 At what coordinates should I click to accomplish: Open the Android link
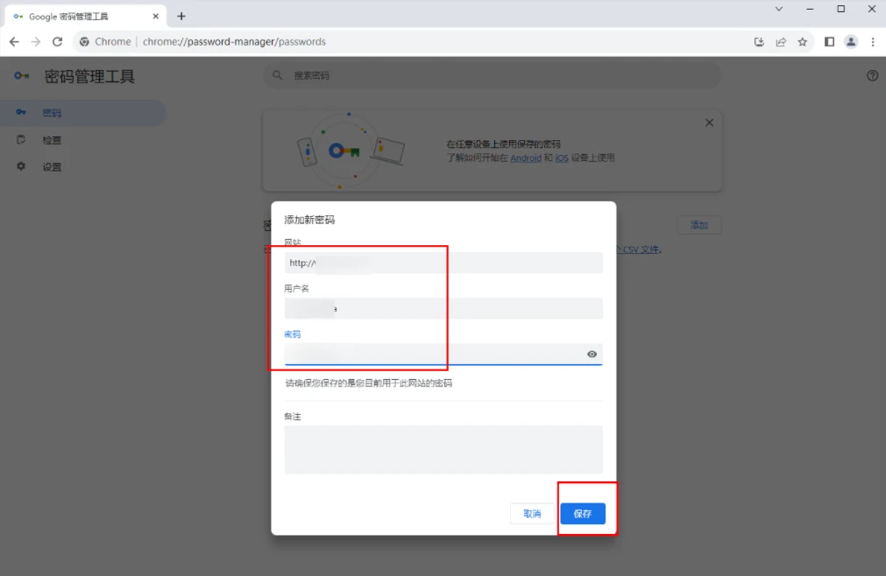(x=526, y=158)
